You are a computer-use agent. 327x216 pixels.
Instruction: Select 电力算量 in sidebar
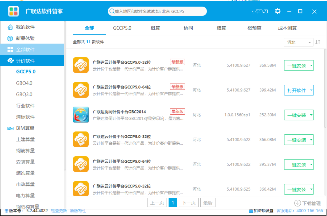pos(25,195)
